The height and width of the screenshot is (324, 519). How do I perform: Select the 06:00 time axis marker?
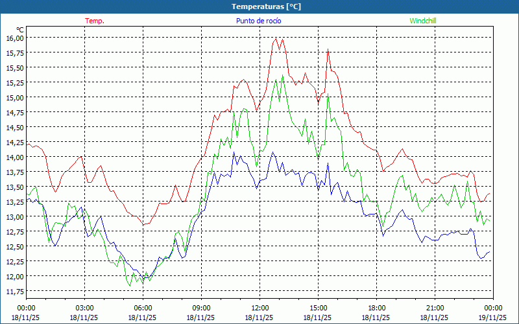143,308
